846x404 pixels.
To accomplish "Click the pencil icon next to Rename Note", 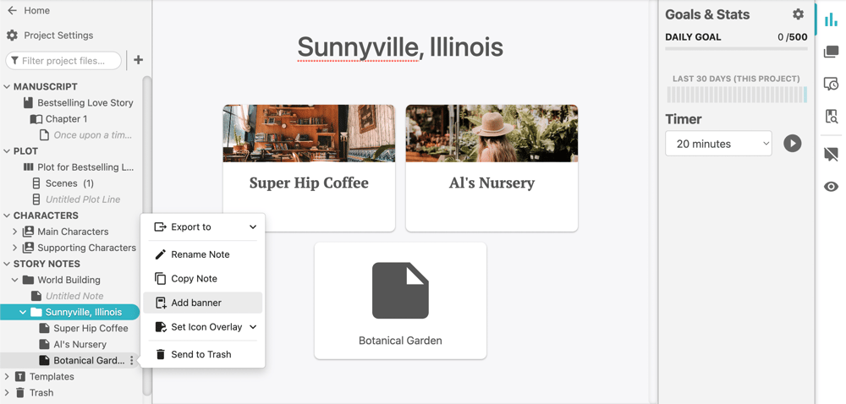I will pos(160,254).
